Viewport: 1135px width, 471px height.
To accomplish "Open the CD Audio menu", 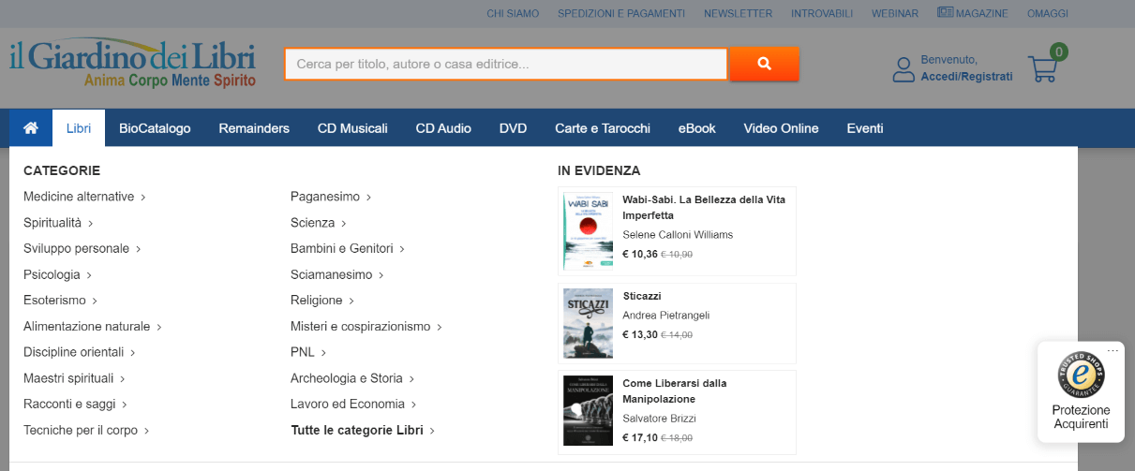I will [x=443, y=128].
